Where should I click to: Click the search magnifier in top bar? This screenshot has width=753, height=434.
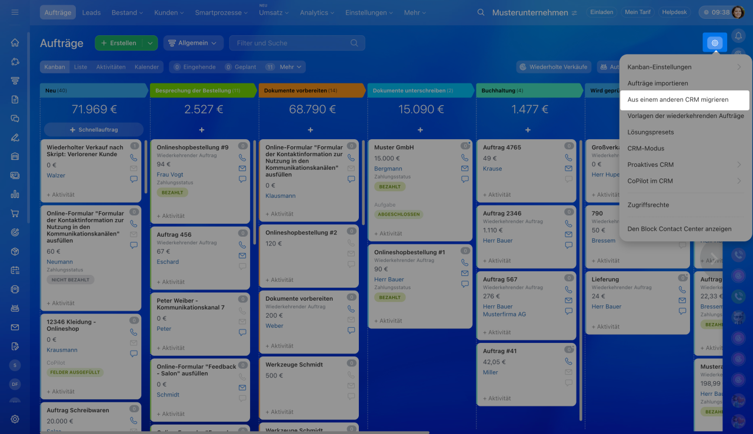point(481,12)
